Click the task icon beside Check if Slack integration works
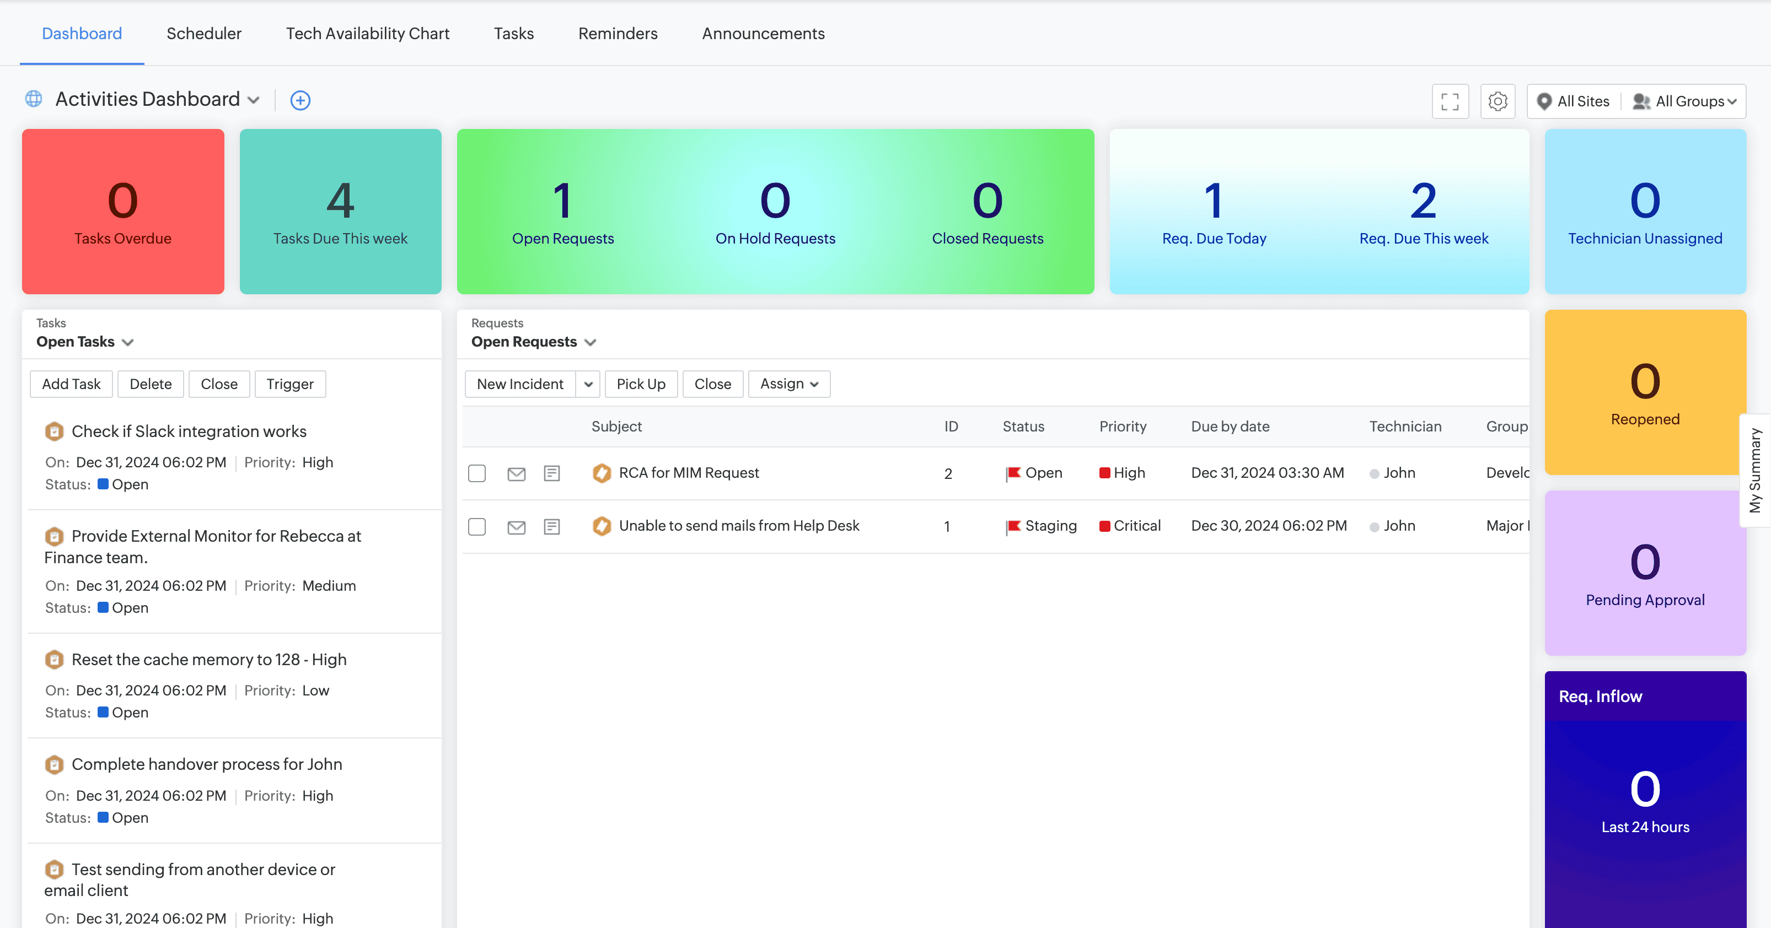 (x=55, y=431)
